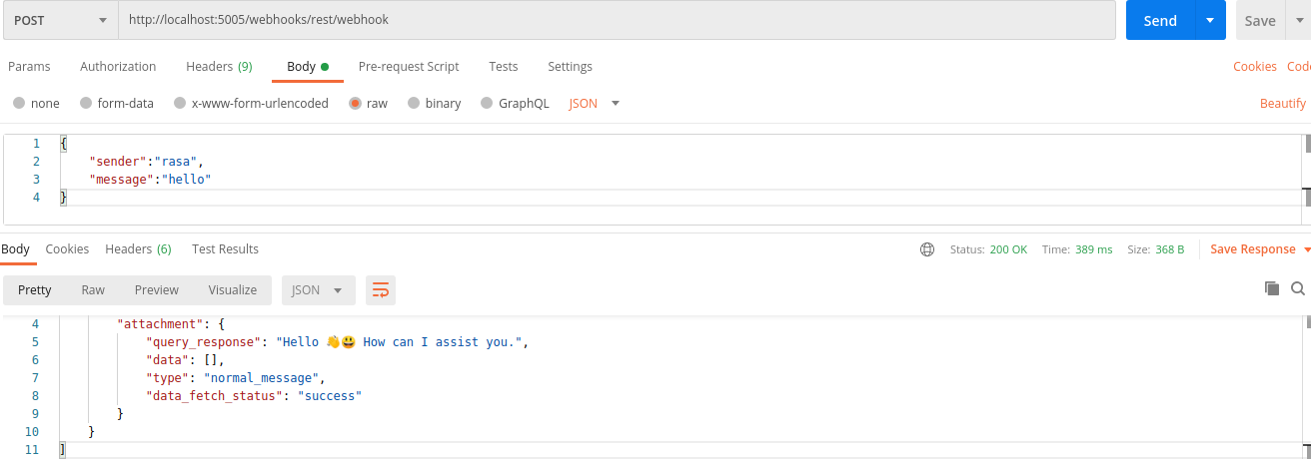1311x464 pixels.
Task: Copy the response body with the copy icon
Action: (x=1272, y=288)
